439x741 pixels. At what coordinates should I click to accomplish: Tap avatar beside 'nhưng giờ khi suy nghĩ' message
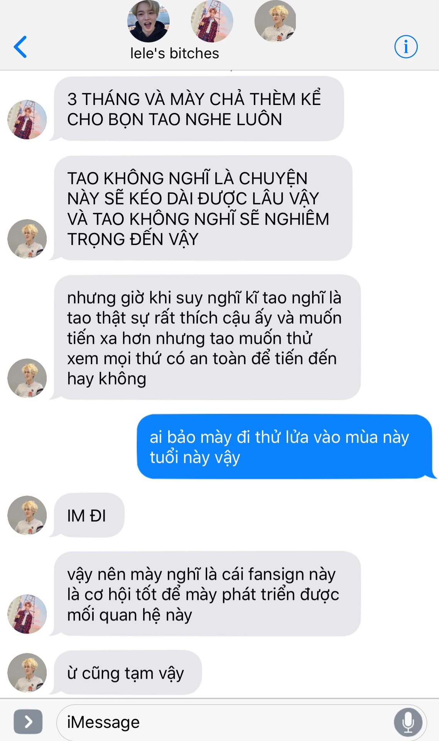click(x=27, y=378)
